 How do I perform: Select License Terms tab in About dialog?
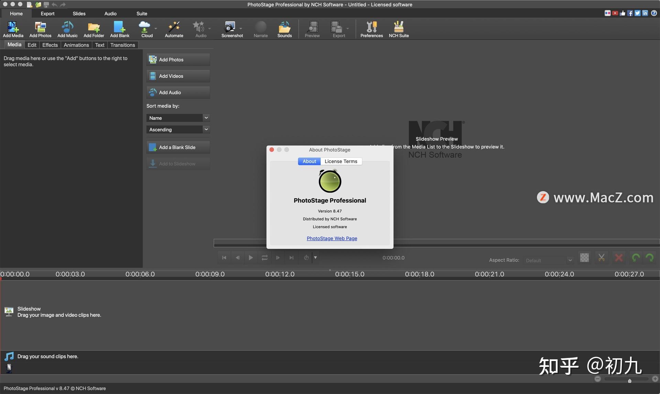pyautogui.click(x=341, y=161)
